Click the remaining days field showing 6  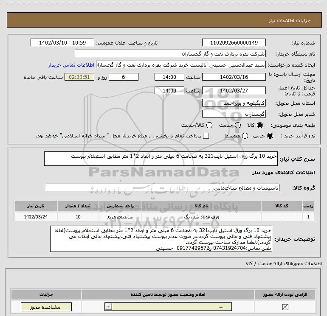click(124, 77)
